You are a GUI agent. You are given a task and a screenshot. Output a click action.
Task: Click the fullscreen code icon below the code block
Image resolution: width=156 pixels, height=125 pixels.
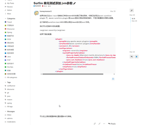pyautogui.click(x=113, y=79)
